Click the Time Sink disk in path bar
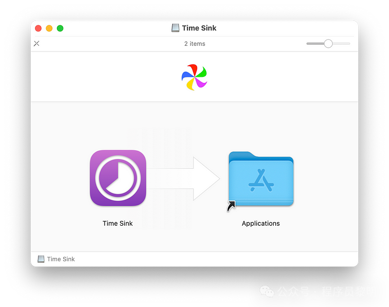 (x=41, y=259)
